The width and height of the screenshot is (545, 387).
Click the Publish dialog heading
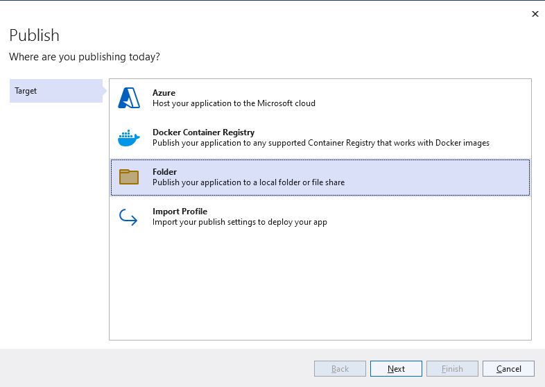pos(34,35)
